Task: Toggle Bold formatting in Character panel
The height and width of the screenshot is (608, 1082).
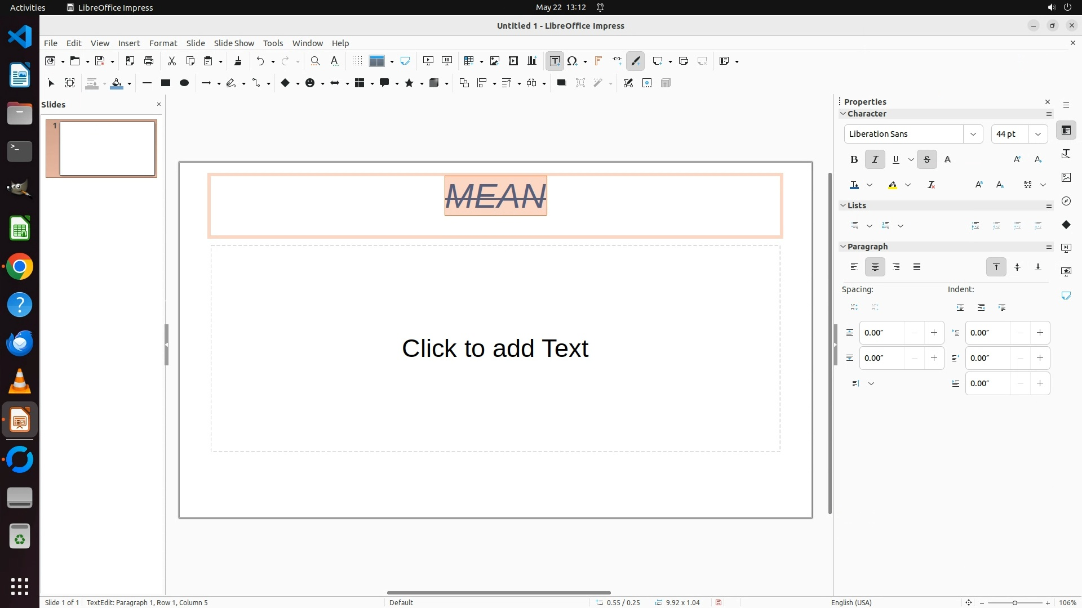Action: (x=854, y=159)
